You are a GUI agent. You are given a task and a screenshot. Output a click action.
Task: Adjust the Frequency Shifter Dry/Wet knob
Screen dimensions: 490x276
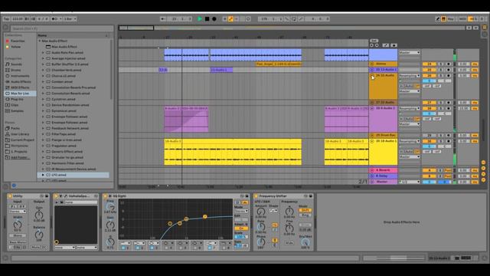(x=305, y=242)
